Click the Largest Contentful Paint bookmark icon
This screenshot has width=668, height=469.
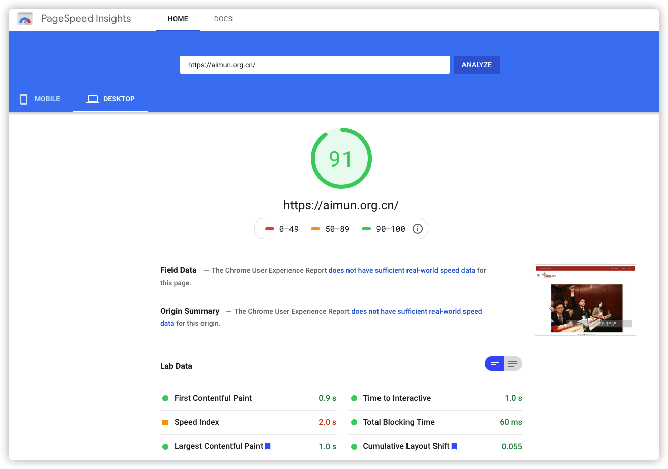click(x=268, y=446)
